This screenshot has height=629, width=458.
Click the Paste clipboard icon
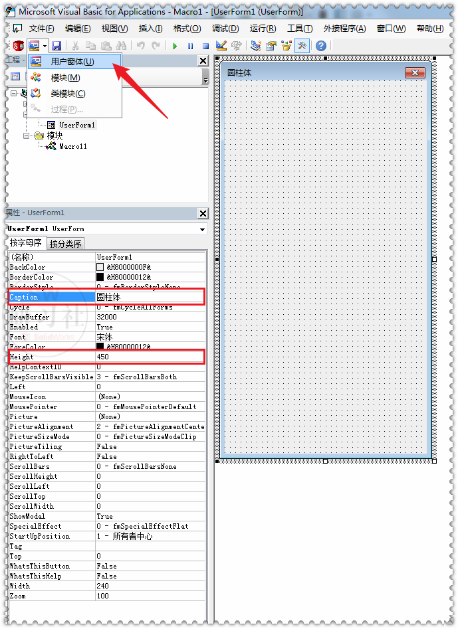106,46
